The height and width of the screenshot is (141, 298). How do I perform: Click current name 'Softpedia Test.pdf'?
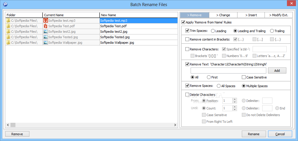click(62, 26)
